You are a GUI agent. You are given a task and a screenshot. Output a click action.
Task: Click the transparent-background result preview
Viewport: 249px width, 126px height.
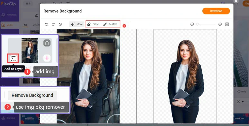pos(185,76)
